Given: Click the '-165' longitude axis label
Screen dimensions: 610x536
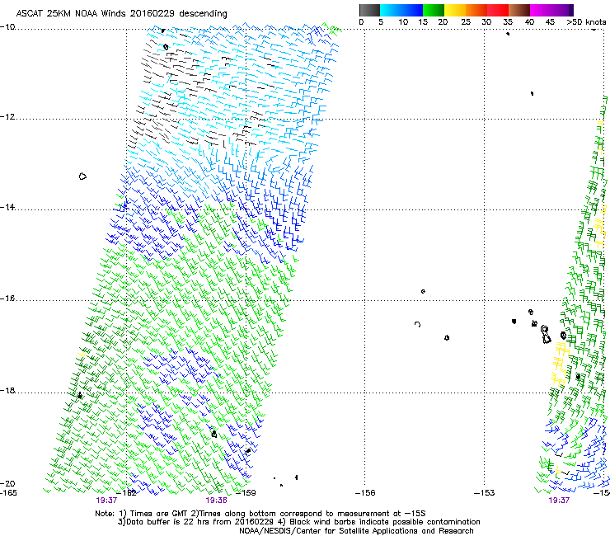Looking at the screenshot, I should (x=8, y=493).
